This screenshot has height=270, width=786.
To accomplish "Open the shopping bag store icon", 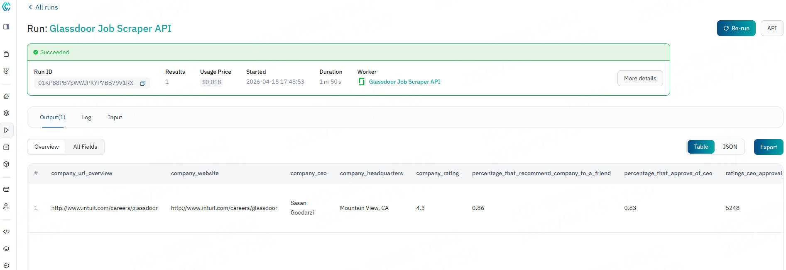I will coord(6,54).
